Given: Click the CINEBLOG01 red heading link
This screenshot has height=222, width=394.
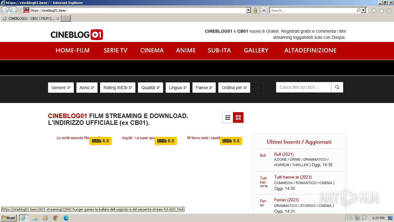Looking at the screenshot, I should point(68,116).
